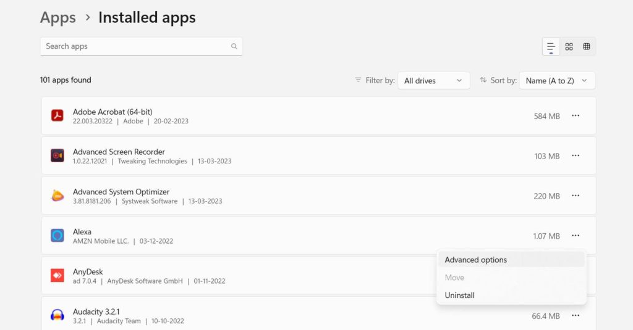Choose Uninstall from the context menu

tap(460, 295)
